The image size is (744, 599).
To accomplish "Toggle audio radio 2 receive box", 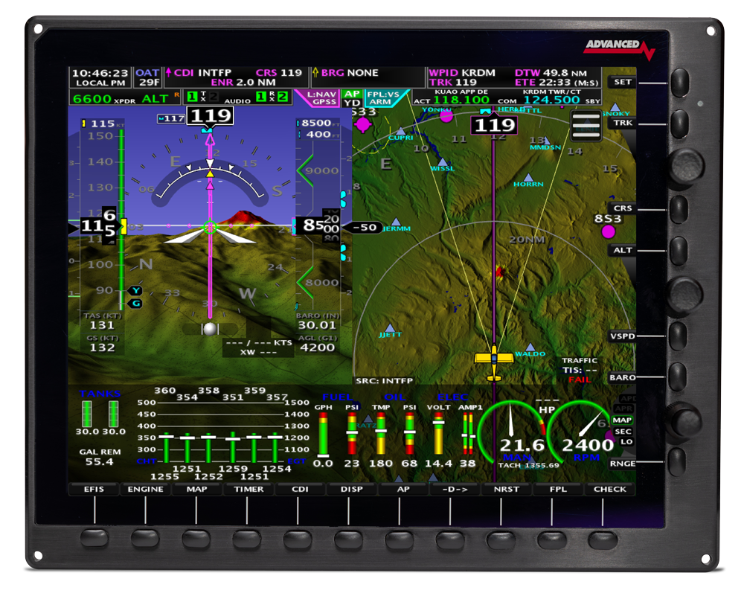I will tap(283, 97).
